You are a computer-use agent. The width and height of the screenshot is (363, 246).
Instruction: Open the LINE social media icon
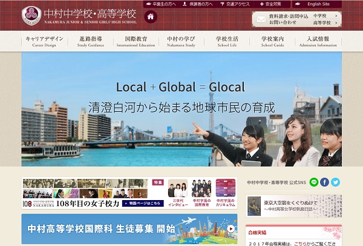point(314,182)
